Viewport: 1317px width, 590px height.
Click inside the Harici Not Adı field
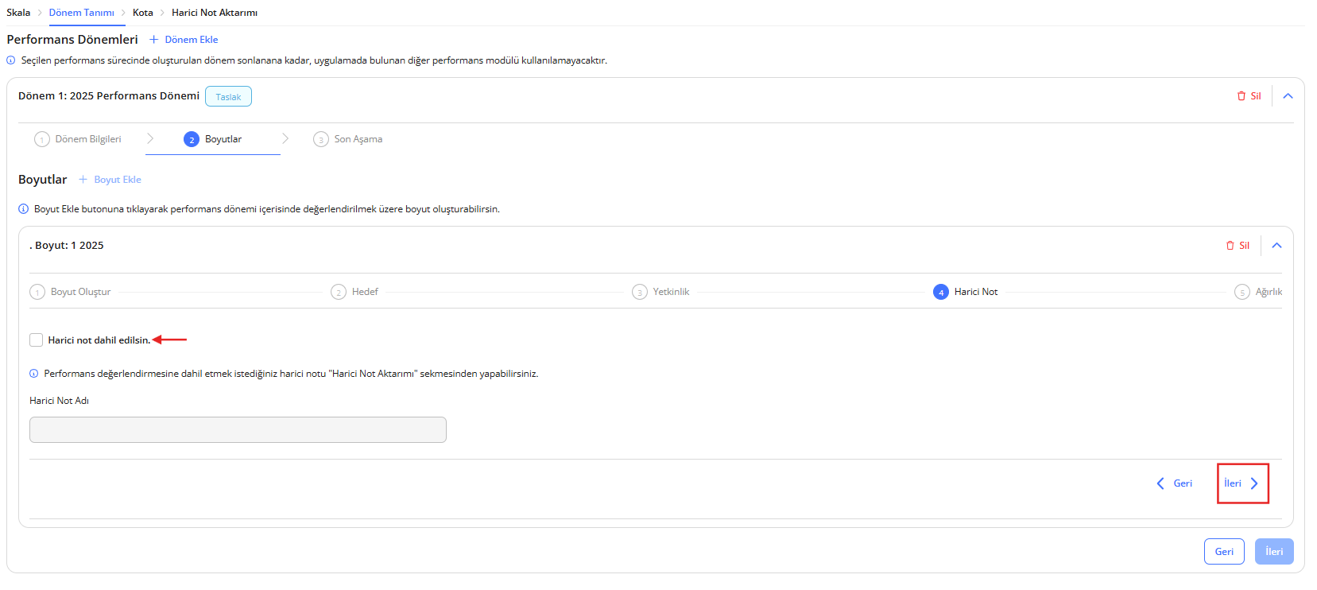[238, 430]
